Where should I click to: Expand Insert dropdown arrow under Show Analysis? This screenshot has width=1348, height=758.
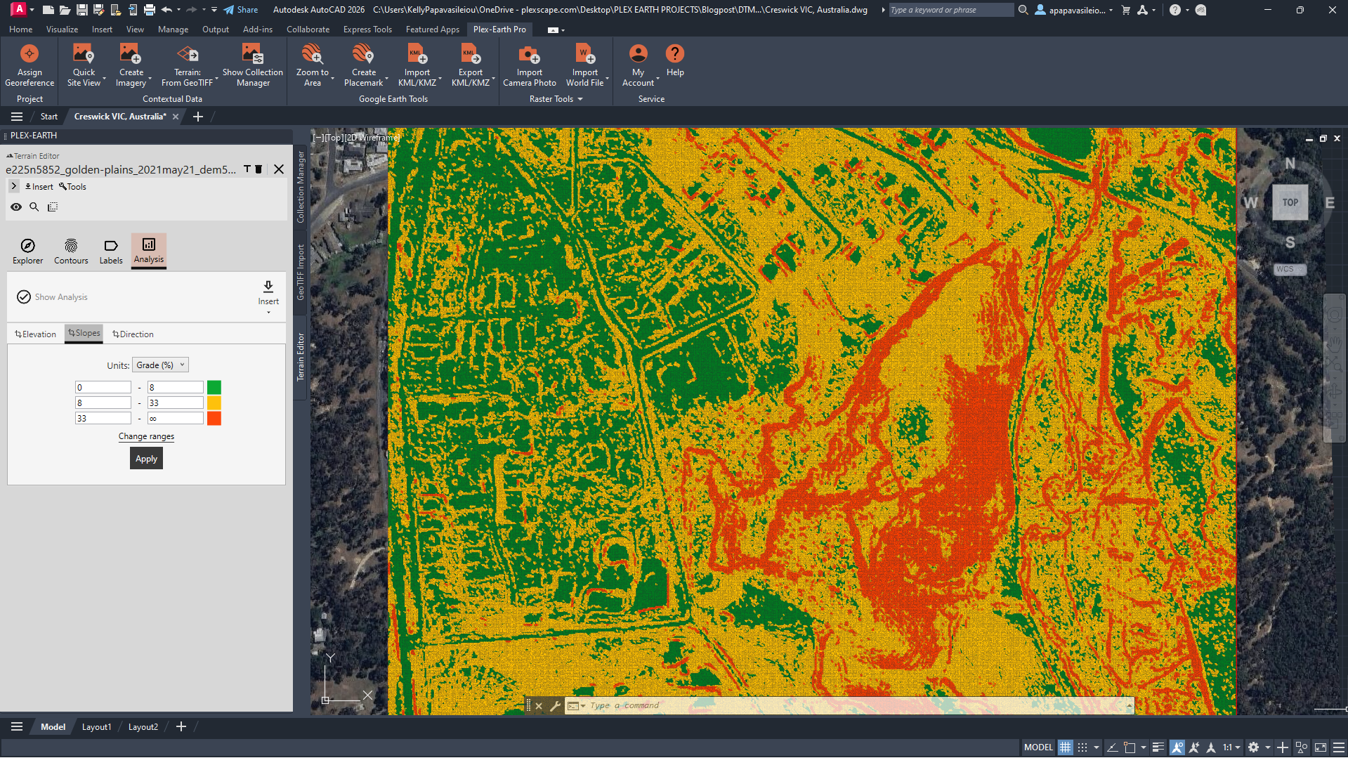[x=268, y=312]
